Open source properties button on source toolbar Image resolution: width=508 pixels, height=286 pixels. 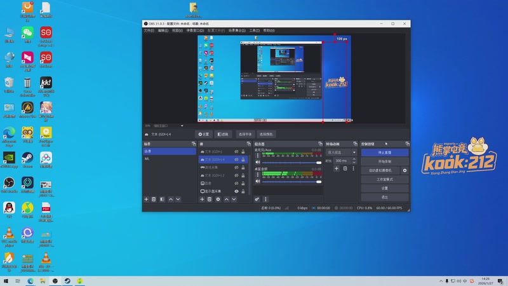point(204,134)
